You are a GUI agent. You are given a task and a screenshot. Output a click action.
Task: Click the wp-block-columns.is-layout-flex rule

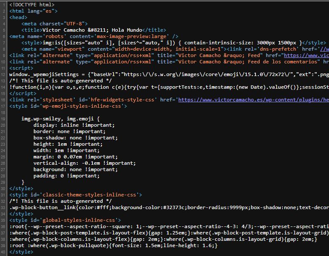86,239
